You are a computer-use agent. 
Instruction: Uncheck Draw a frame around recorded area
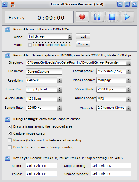pos(10,126)
